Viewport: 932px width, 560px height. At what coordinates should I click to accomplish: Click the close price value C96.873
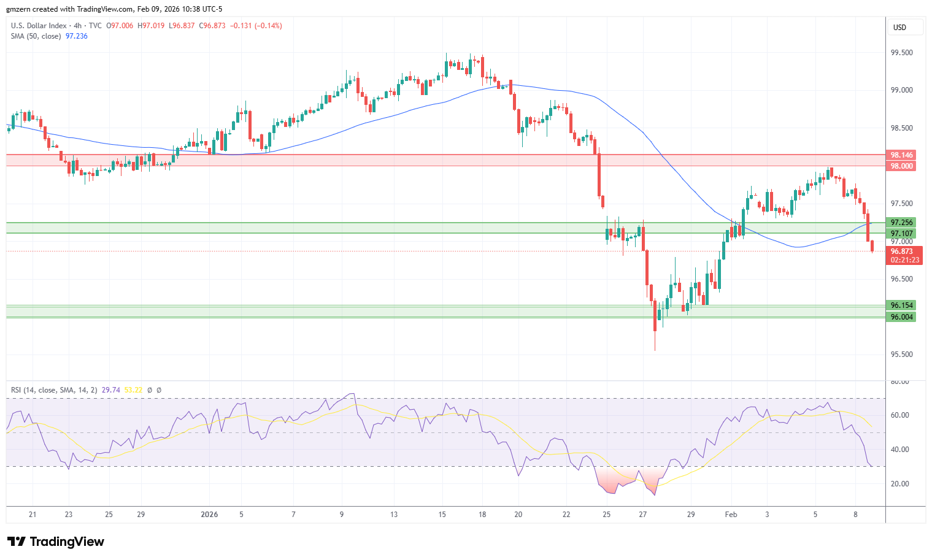[x=212, y=26]
